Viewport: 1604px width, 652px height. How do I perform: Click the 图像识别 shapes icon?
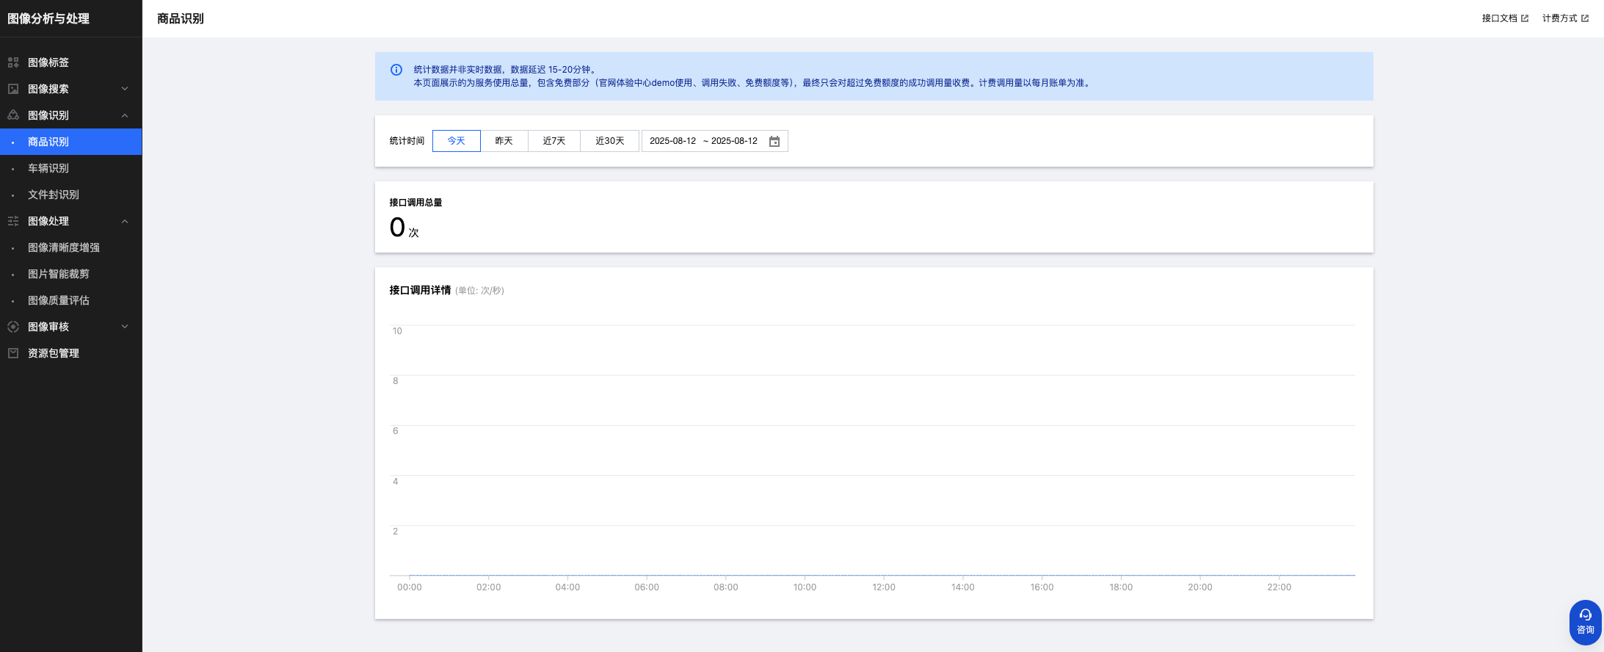tap(13, 115)
